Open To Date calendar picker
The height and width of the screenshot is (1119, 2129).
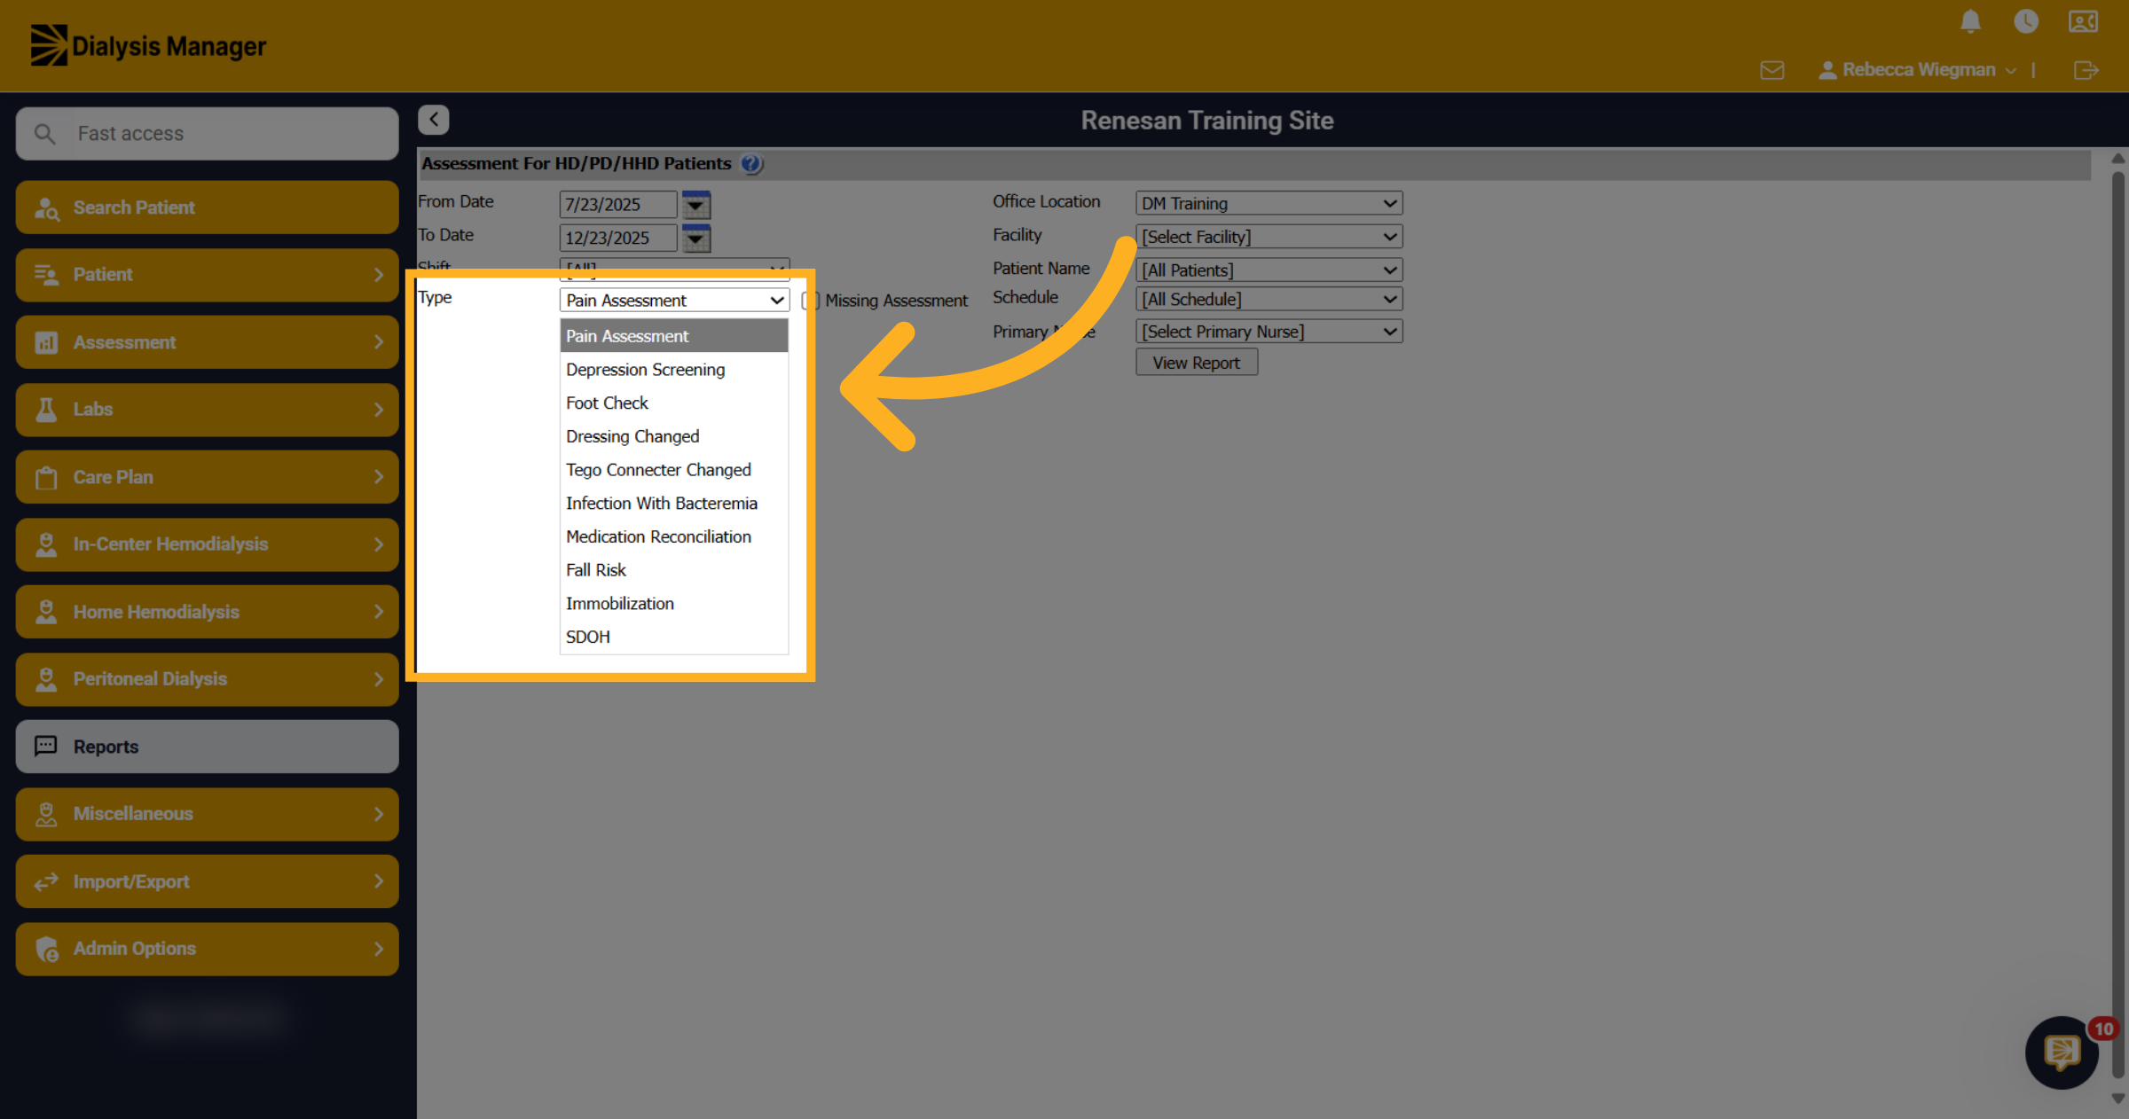coord(696,238)
